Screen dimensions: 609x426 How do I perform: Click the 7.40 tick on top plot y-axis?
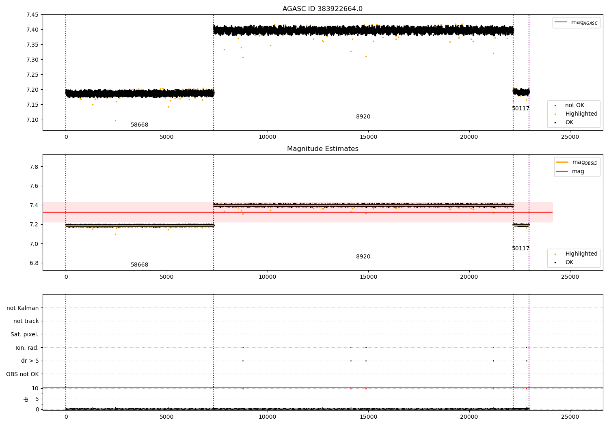pyautogui.click(x=32, y=30)
